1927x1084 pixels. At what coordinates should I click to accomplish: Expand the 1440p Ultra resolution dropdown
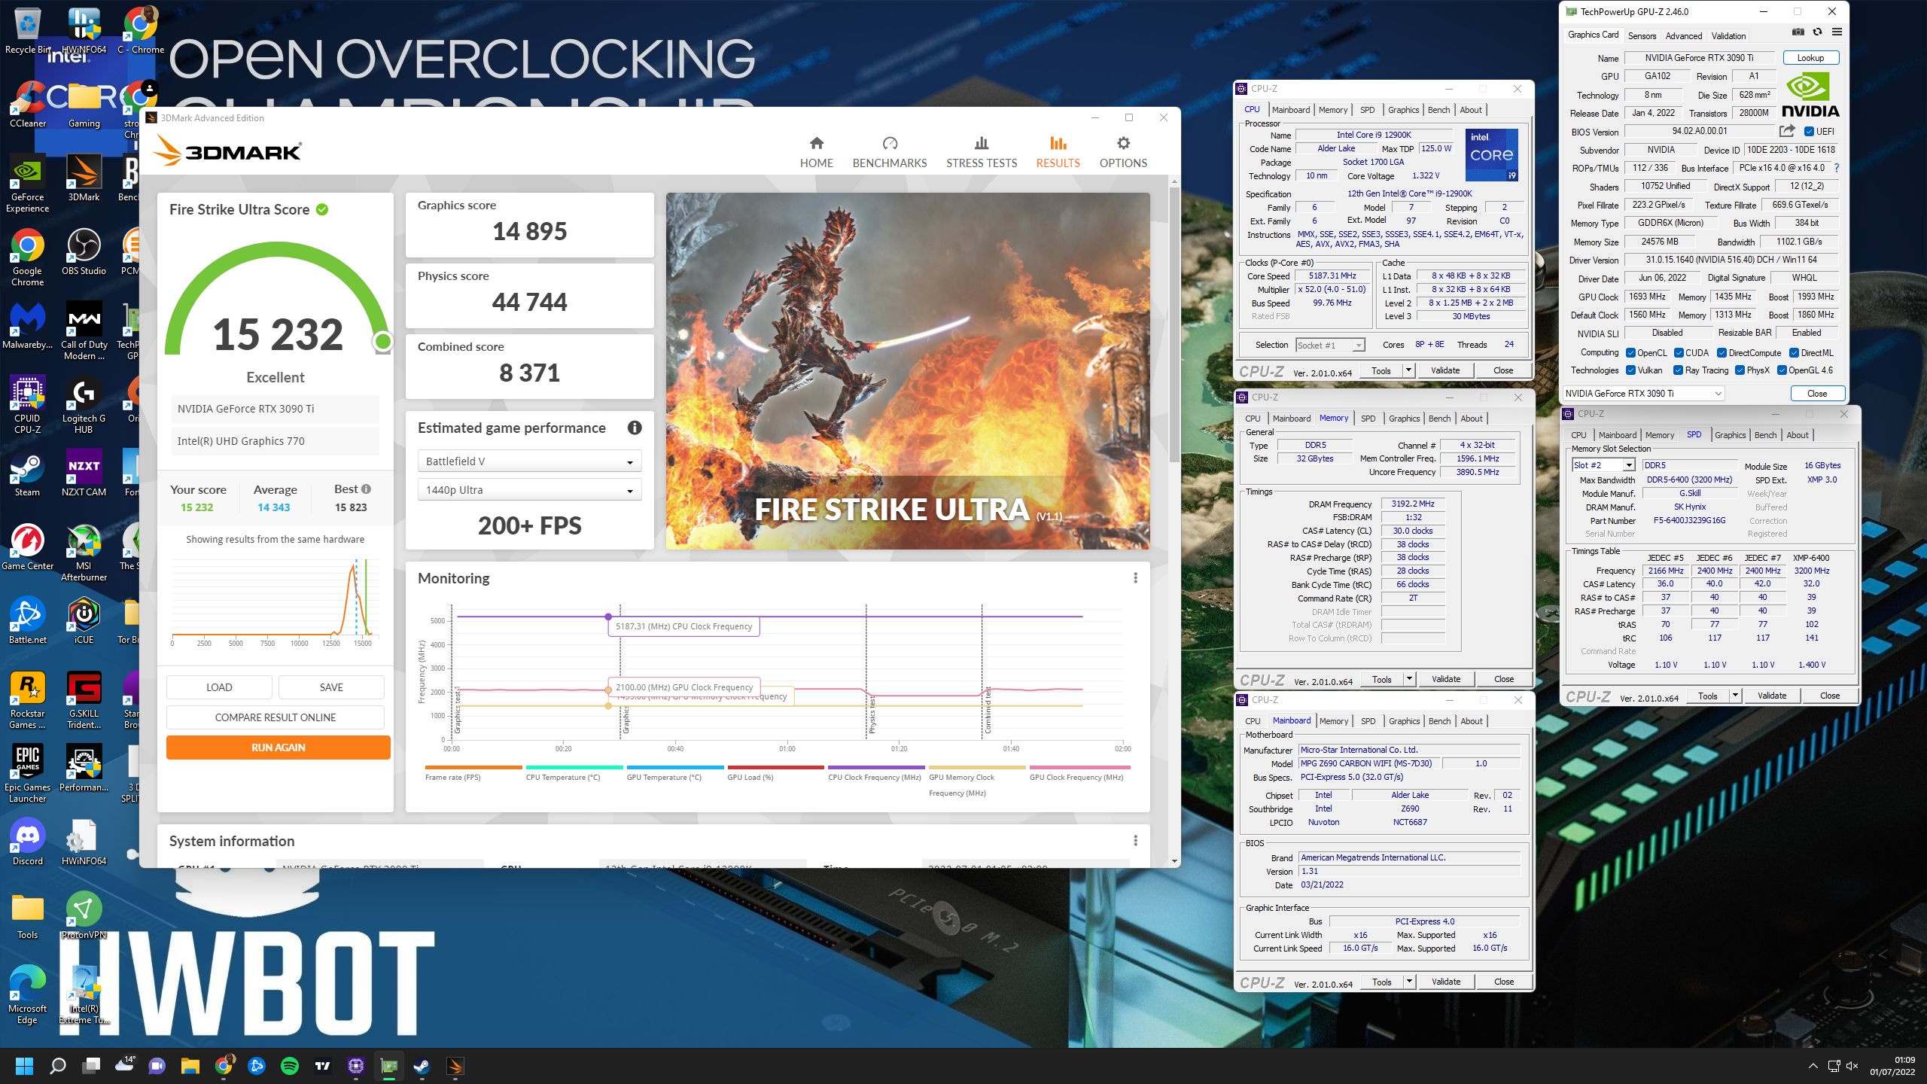coord(529,490)
